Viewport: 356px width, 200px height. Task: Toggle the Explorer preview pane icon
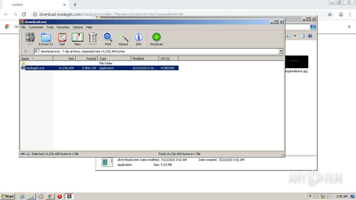[x=302, y=36]
